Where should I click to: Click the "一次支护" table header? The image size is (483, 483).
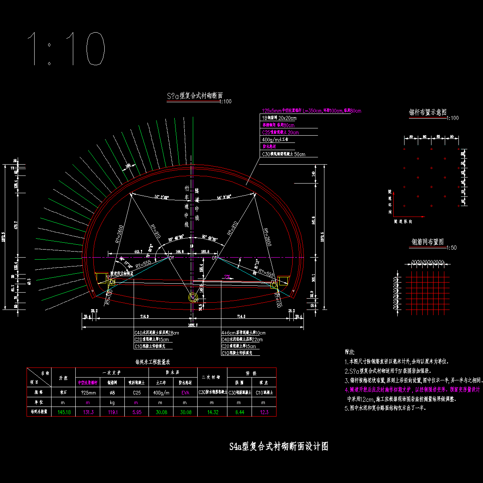(112, 372)
